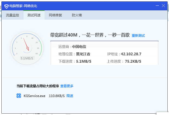Image resolution: width=169 pixels, height=115 pixels.
Task: Click the 运营商 中国电信 text
Action: coord(72,47)
